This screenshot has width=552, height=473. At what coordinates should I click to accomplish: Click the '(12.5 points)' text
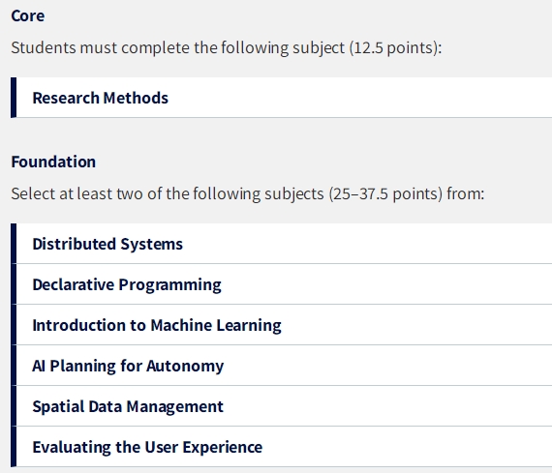(395, 47)
